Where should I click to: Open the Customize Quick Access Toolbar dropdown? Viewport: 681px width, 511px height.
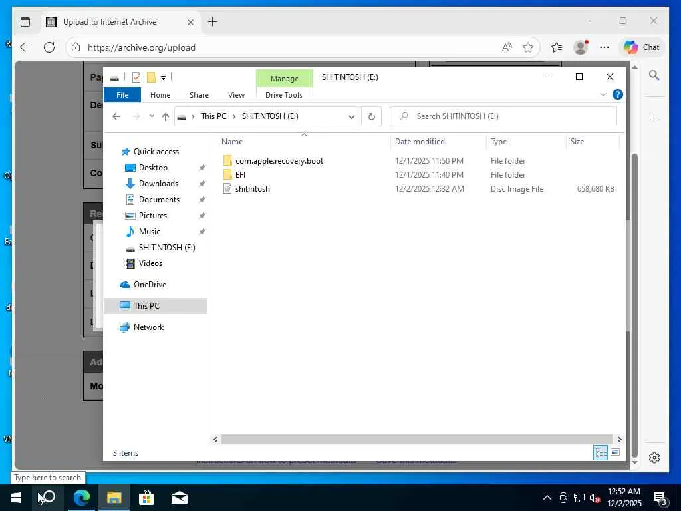(164, 78)
